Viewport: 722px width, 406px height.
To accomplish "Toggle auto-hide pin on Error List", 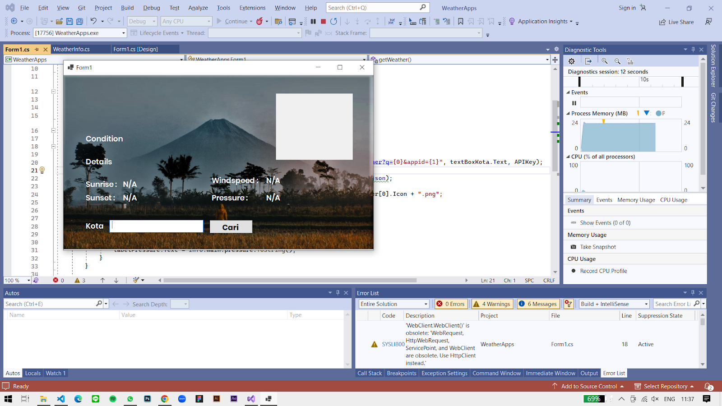I will 693,293.
